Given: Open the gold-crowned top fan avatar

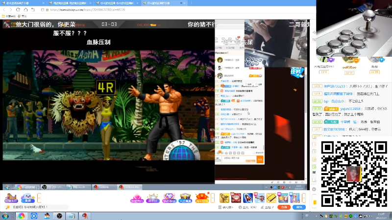Looking at the screenshot, I should 349,61.
